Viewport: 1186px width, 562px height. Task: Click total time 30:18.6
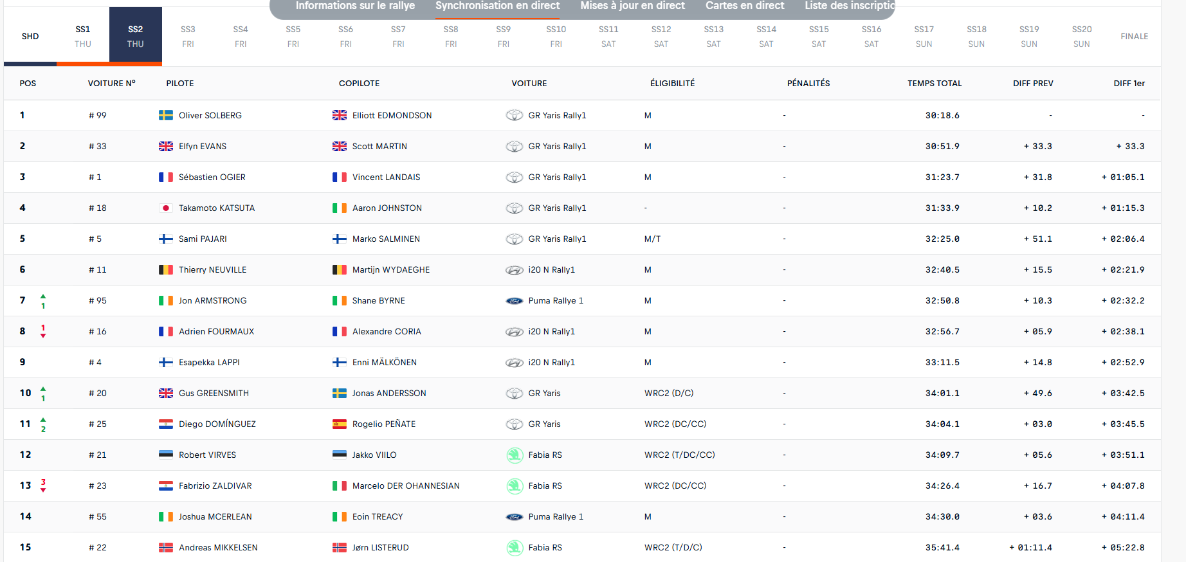(x=942, y=116)
